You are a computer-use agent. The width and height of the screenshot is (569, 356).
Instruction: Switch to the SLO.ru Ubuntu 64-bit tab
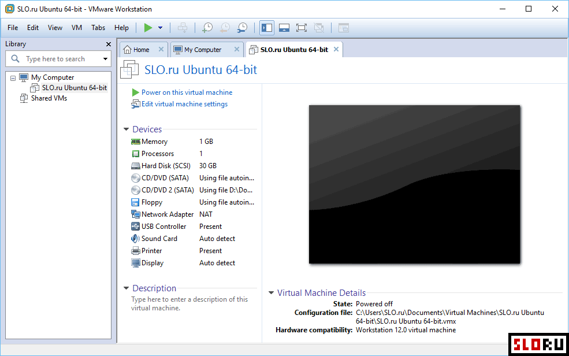pos(294,50)
